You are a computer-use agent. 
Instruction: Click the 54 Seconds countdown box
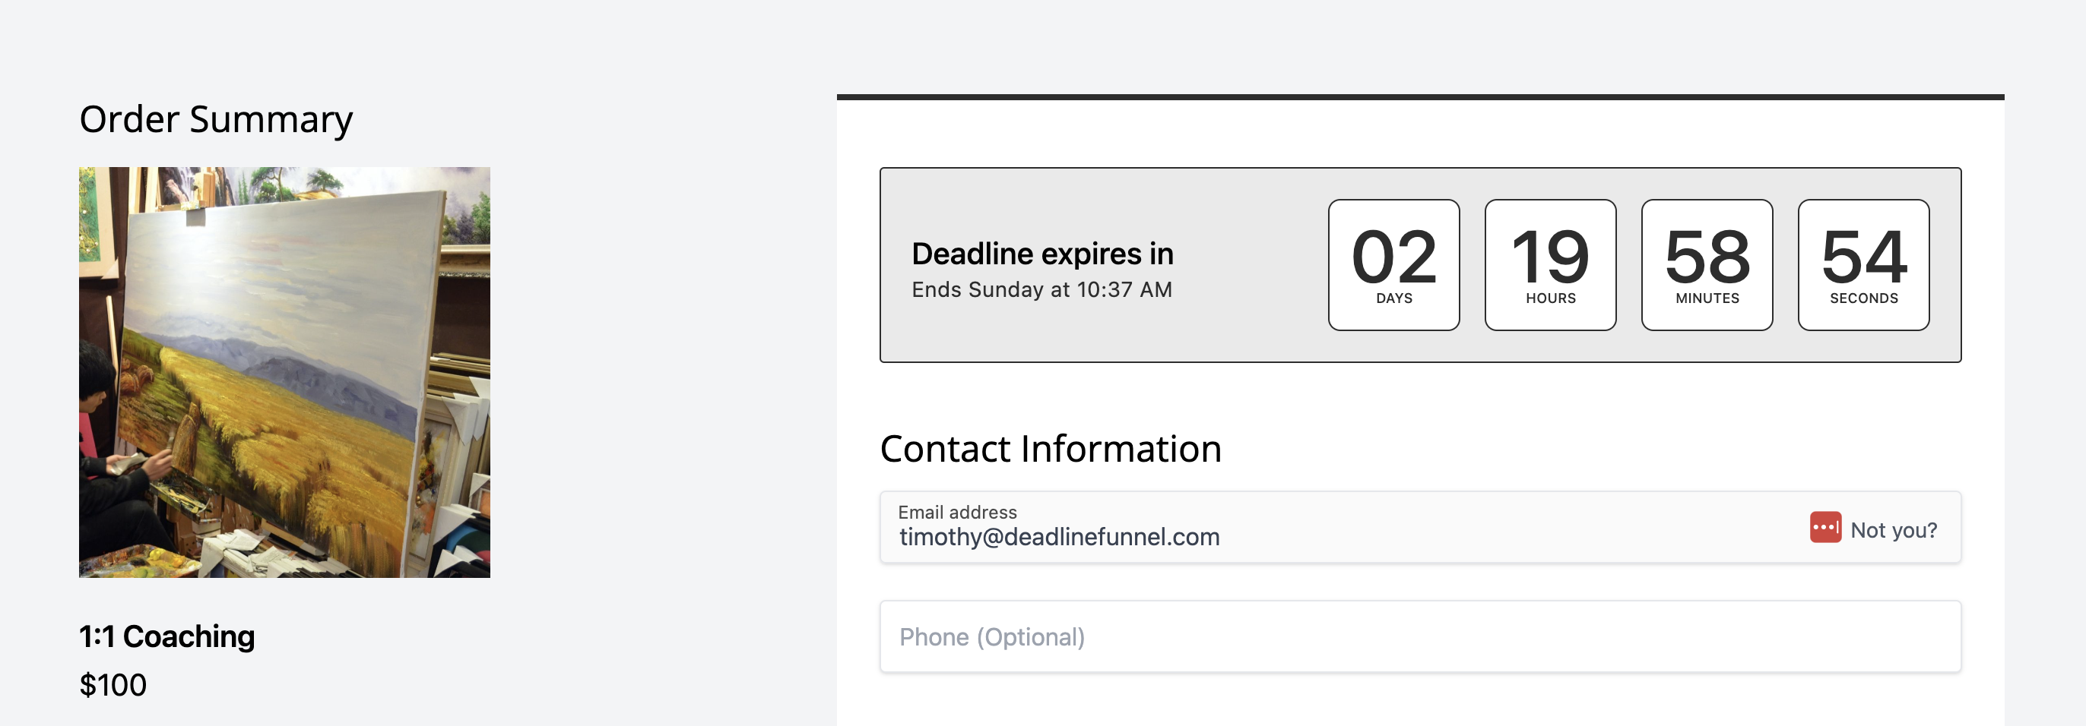coord(1863,265)
